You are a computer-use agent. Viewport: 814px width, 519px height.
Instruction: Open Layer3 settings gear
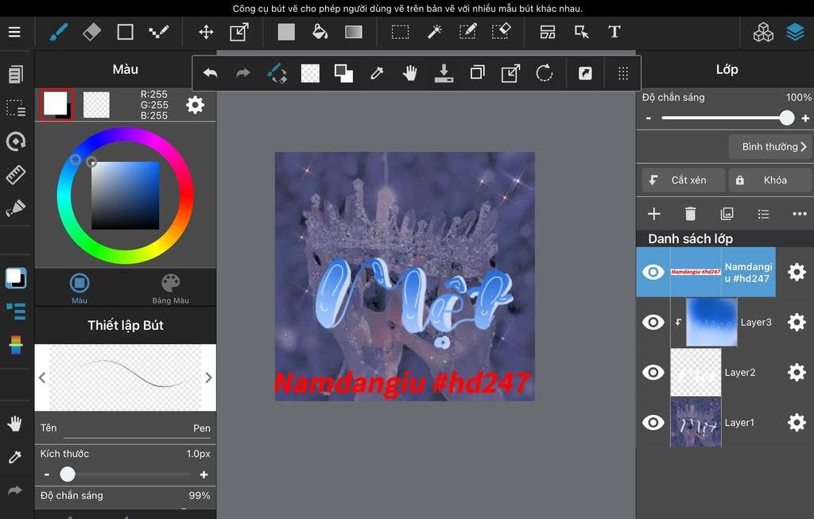797,323
